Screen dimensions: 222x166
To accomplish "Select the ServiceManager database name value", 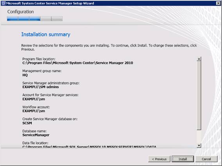I will (x=36, y=135).
